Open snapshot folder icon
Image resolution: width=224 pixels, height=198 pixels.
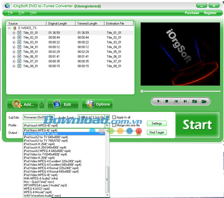click(x=204, y=101)
